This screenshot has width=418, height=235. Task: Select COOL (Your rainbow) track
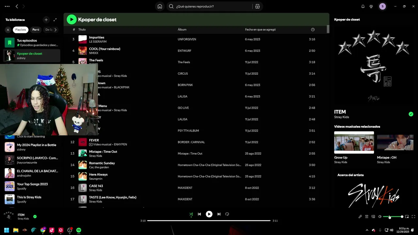click(196, 51)
